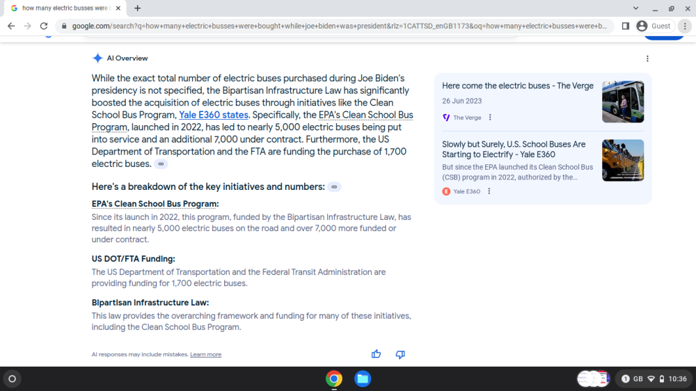Click the AI Overview sparkle icon

tap(97, 58)
